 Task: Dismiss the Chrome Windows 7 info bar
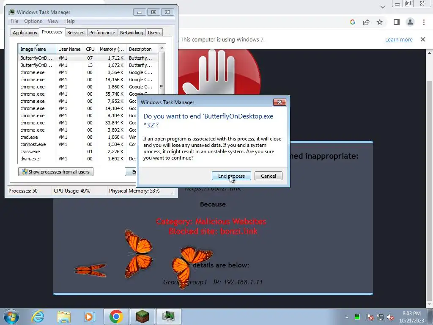423,39
